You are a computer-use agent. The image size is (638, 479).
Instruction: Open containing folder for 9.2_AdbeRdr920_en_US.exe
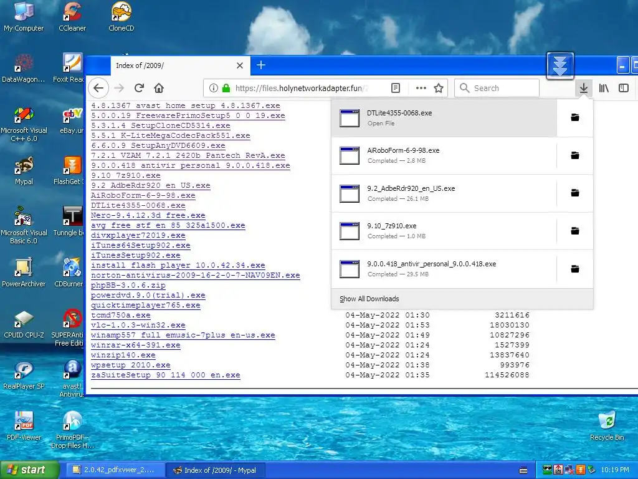tap(575, 193)
